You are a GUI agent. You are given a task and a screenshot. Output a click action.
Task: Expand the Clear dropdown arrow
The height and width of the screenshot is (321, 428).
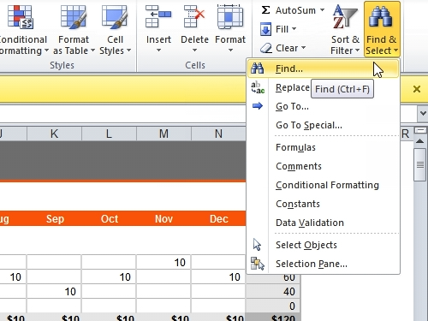[303, 48]
